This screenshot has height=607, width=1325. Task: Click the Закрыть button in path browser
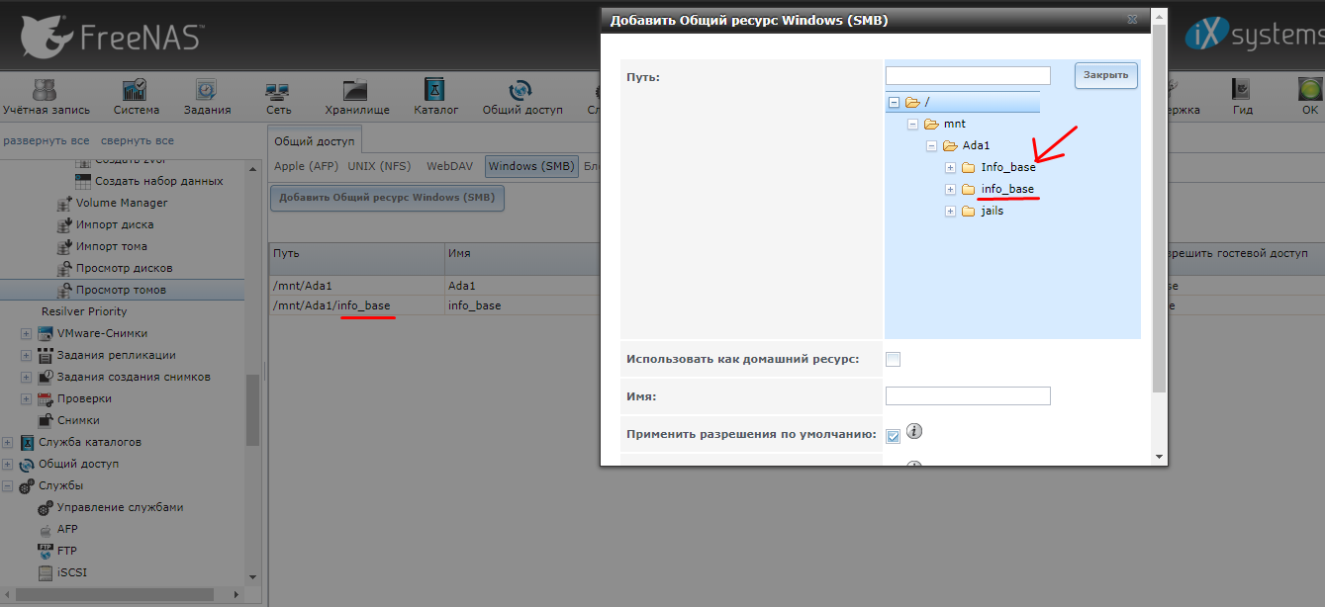click(x=1106, y=75)
